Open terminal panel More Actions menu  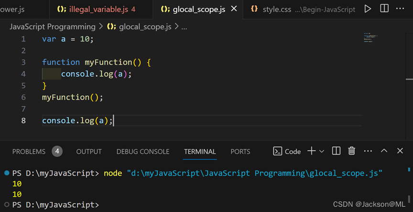coord(368,151)
